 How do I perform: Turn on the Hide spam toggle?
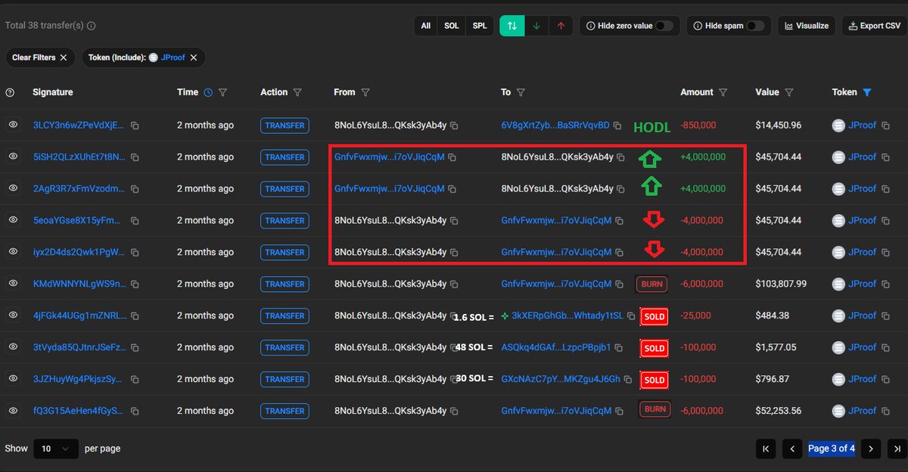point(754,26)
